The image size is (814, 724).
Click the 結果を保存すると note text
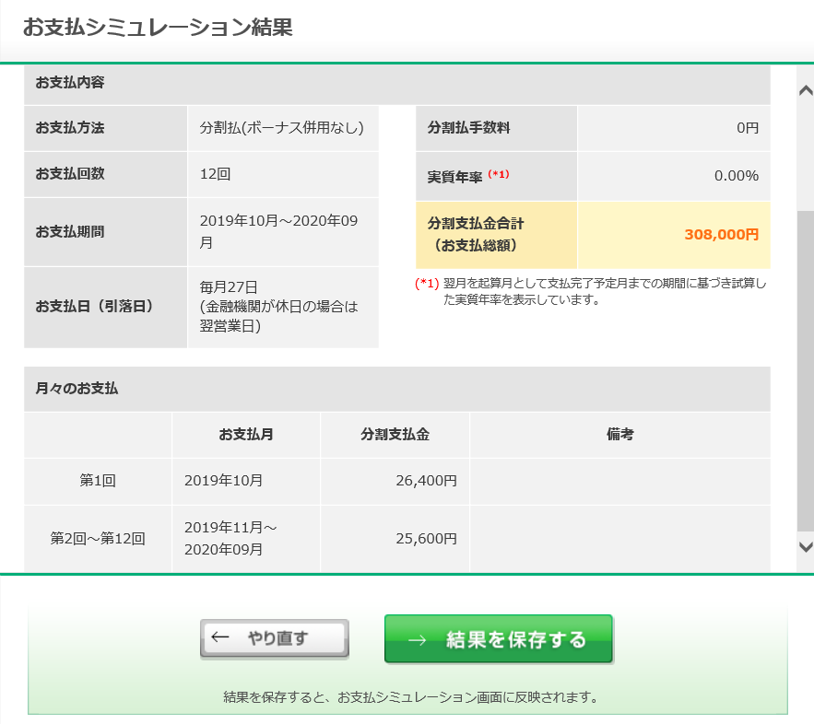(x=410, y=697)
